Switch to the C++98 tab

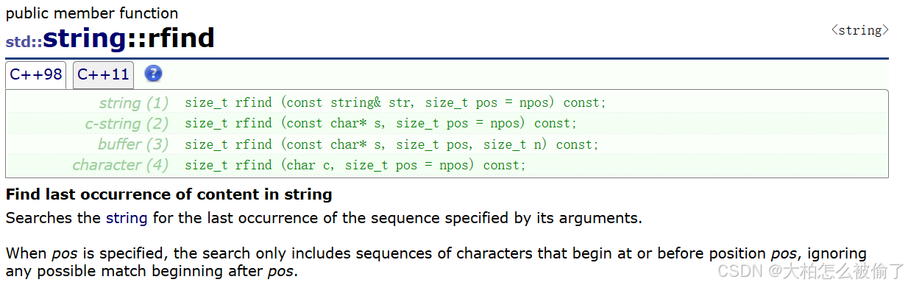[36, 74]
